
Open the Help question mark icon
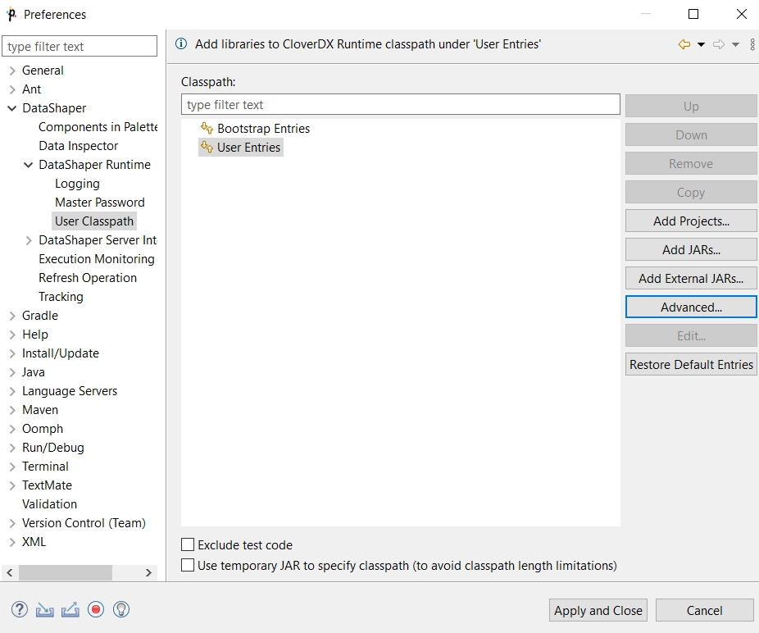(x=20, y=609)
